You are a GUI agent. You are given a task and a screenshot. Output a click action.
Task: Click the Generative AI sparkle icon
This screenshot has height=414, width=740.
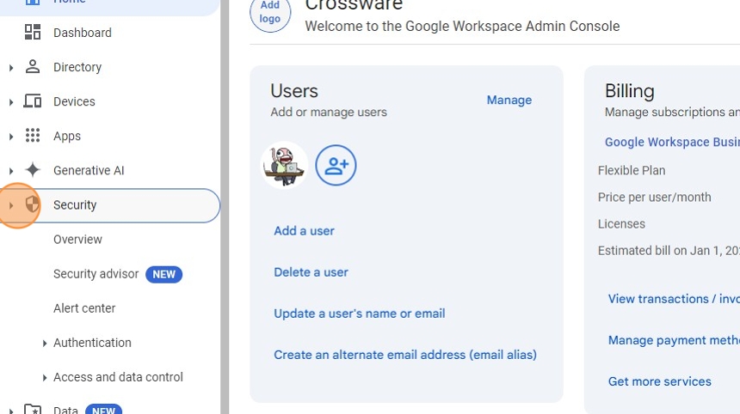coord(33,169)
